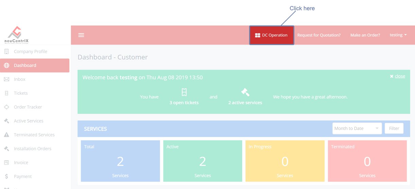Select Invoice in the sidebar
The image size is (415, 189).
(x=21, y=163)
